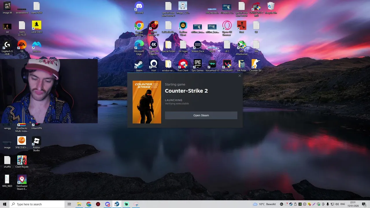
Task: Click the Open Steam button
Action: pos(201,115)
